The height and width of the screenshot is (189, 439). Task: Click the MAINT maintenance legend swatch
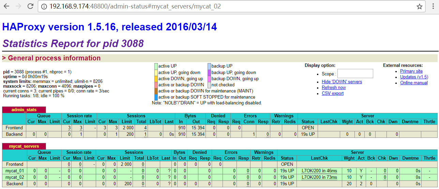coord(156,91)
